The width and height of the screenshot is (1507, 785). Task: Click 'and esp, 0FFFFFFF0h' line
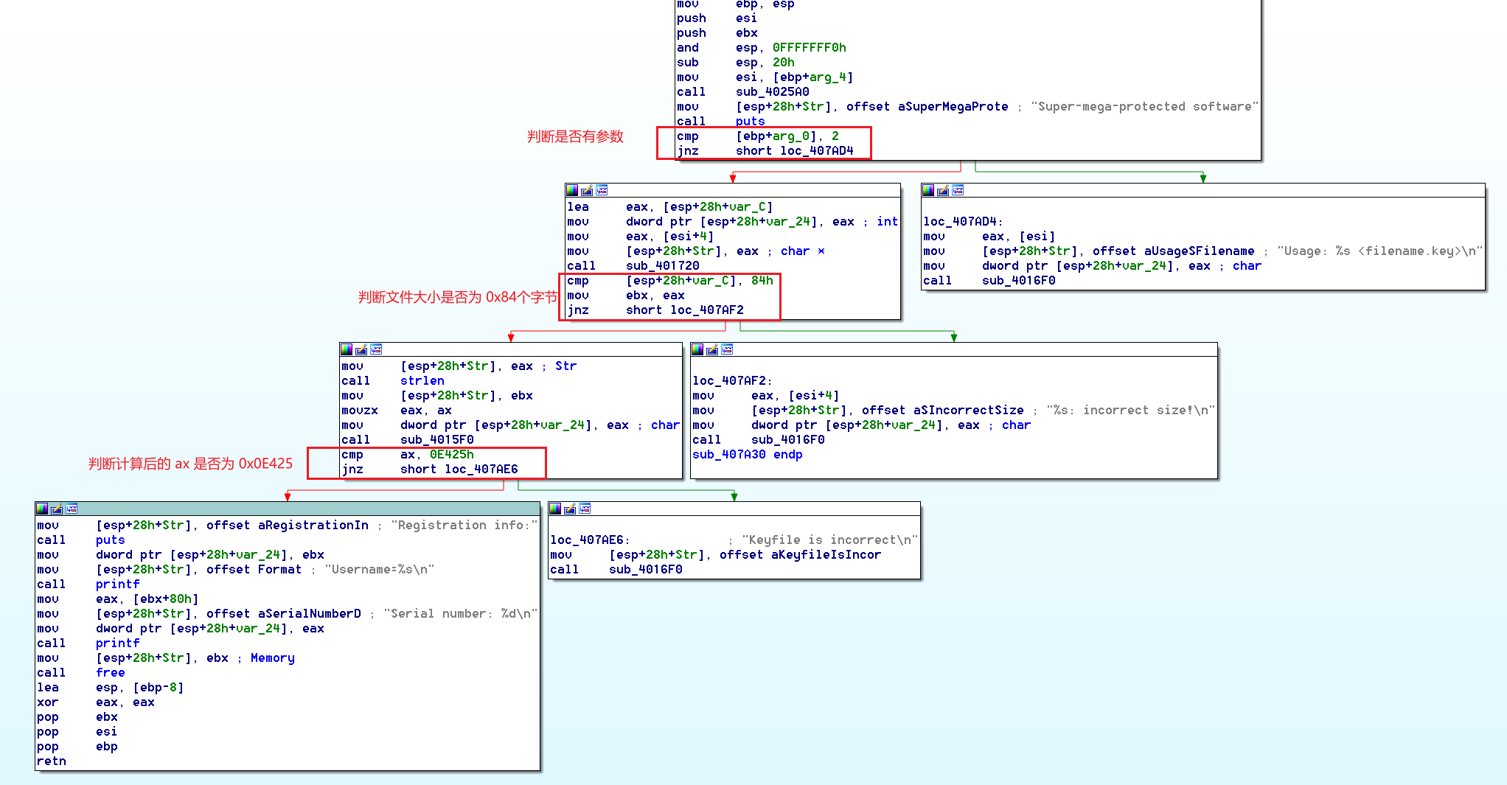tap(762, 48)
